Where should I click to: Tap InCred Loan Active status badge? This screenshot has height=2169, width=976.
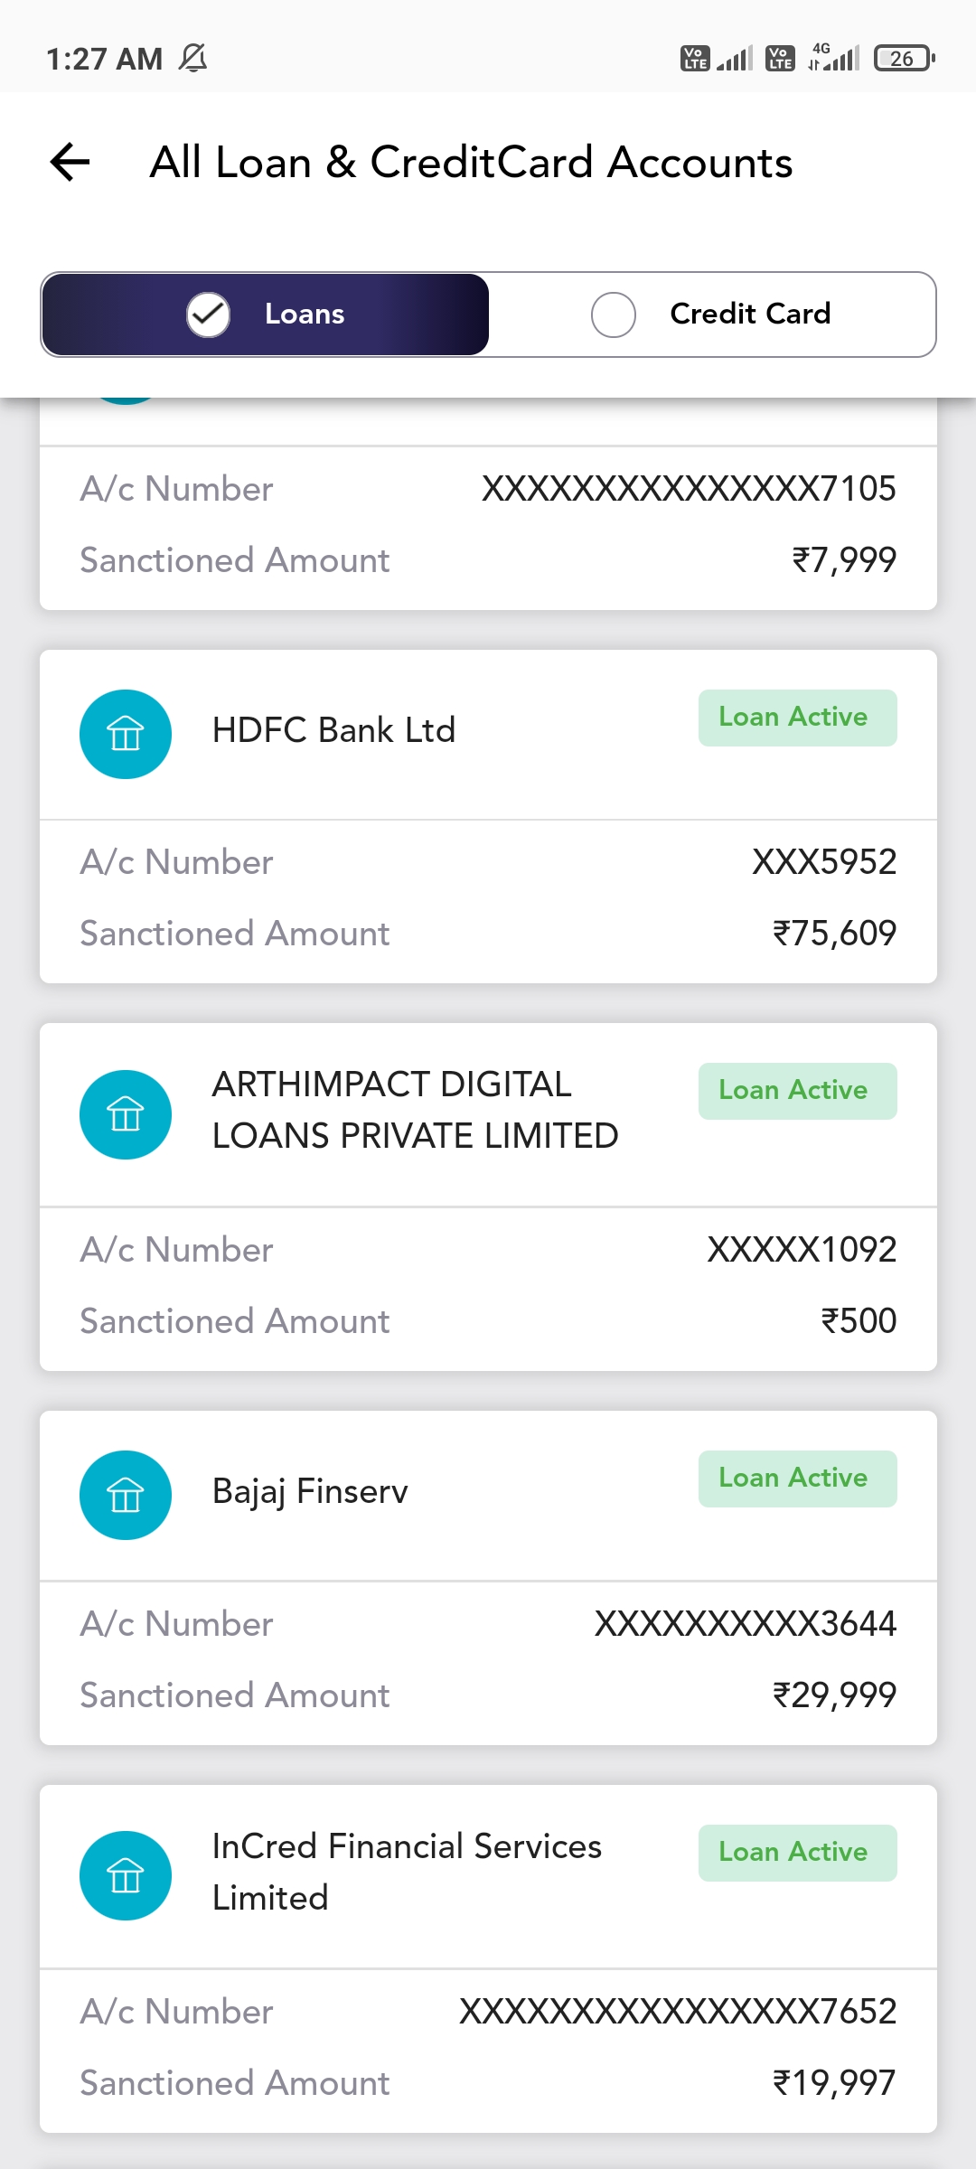(x=797, y=1853)
